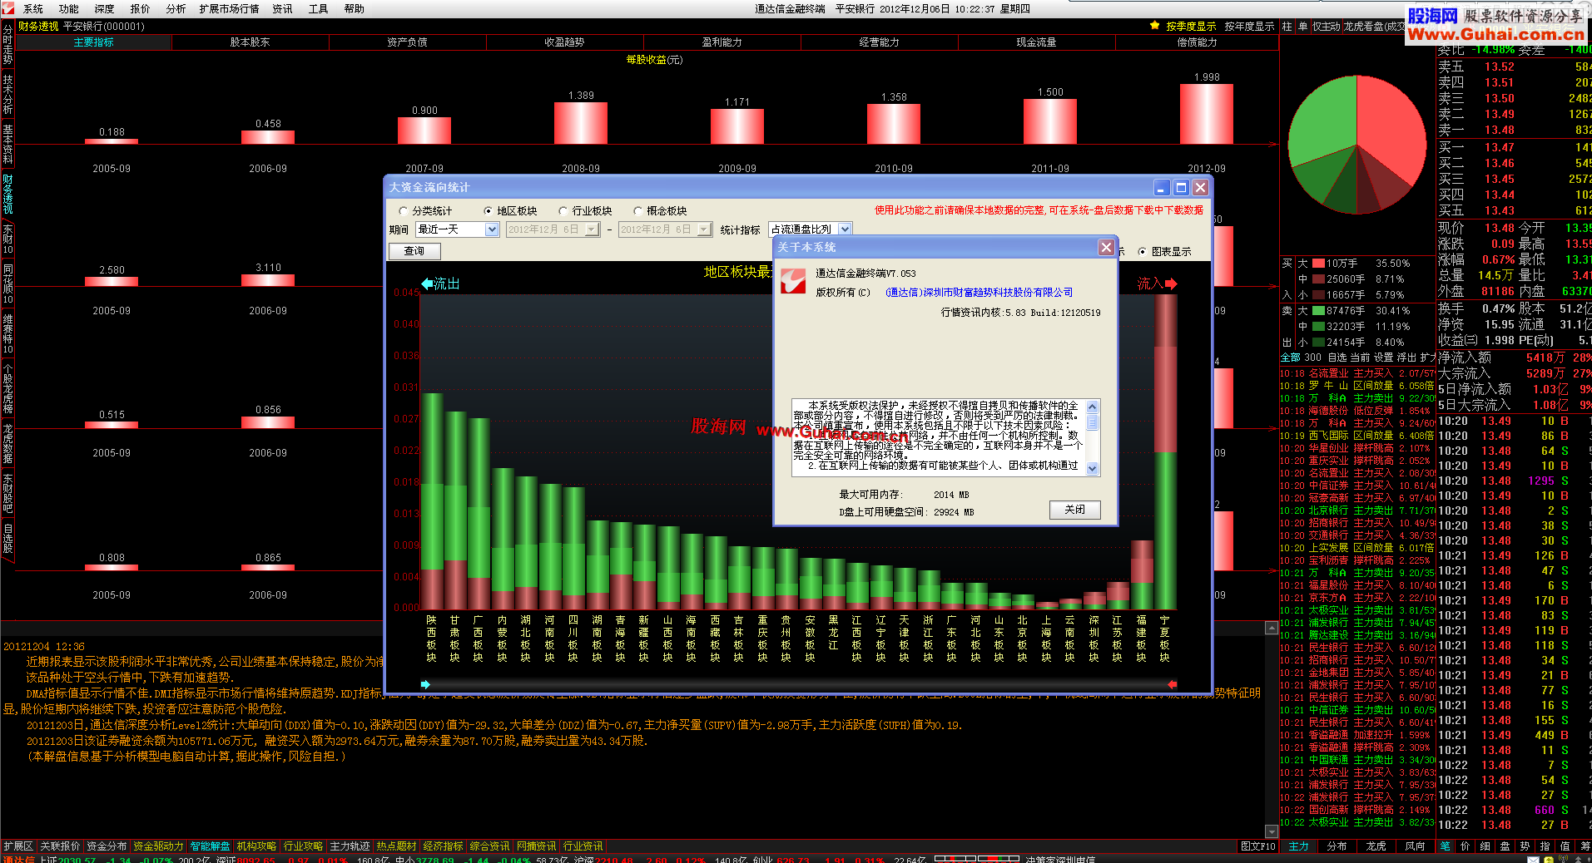Screen dimensions: 1592x863
Task: Open the 价 price view button
Action: tap(1466, 846)
